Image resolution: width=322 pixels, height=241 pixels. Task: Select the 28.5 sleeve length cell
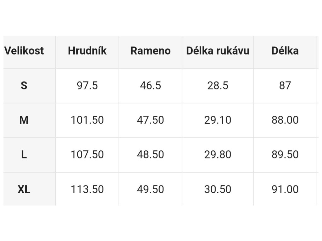(218, 85)
